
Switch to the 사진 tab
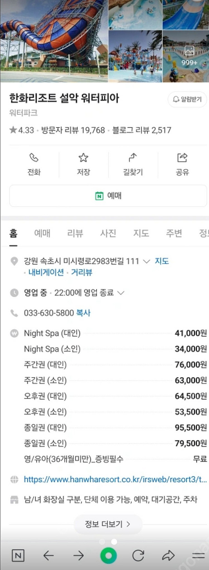click(x=108, y=233)
